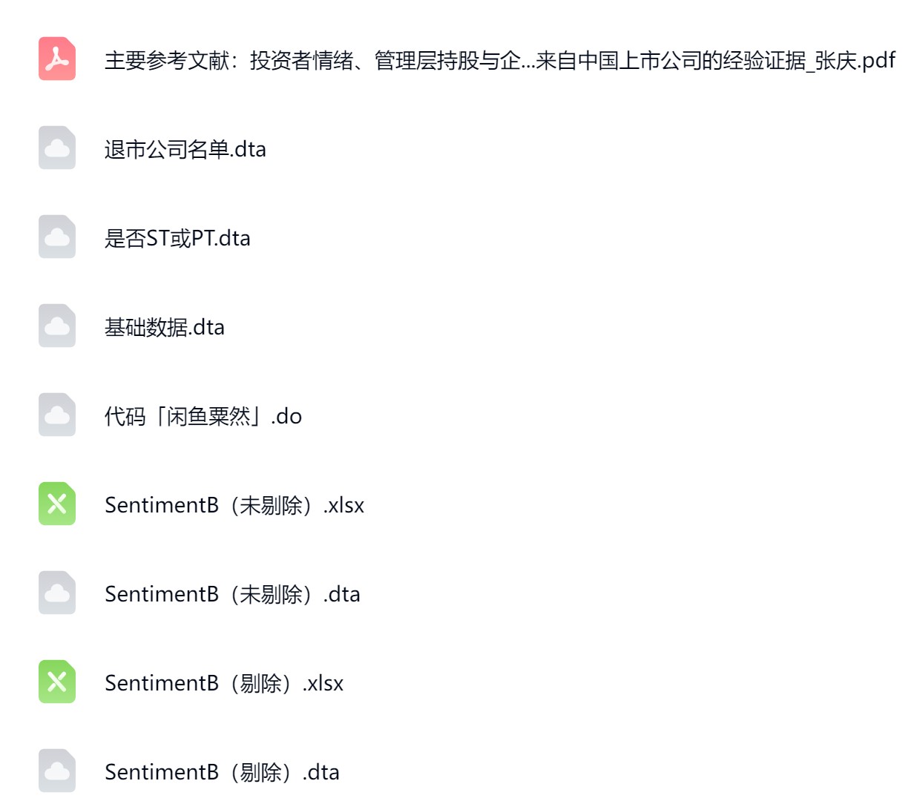Select the SentimentB（未剔除）.xlsx file name

tap(234, 505)
